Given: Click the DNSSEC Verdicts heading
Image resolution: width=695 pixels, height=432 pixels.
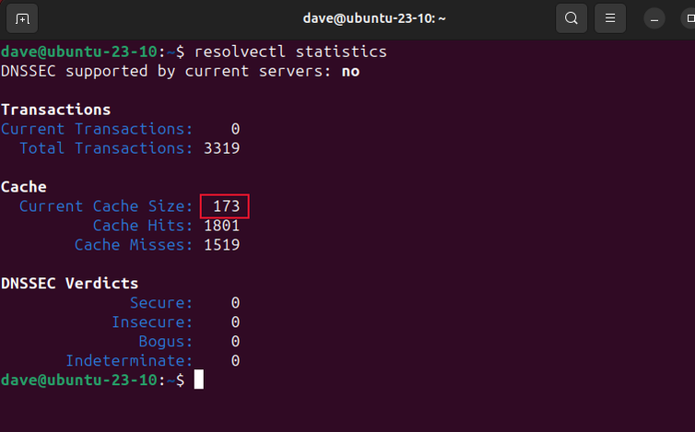Looking at the screenshot, I should pos(70,284).
